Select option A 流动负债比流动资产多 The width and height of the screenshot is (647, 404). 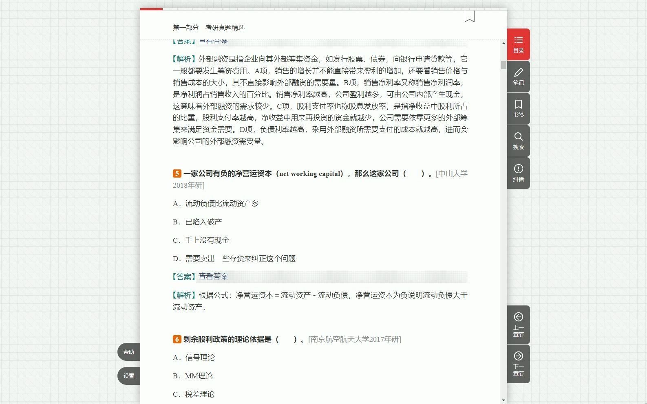click(216, 204)
